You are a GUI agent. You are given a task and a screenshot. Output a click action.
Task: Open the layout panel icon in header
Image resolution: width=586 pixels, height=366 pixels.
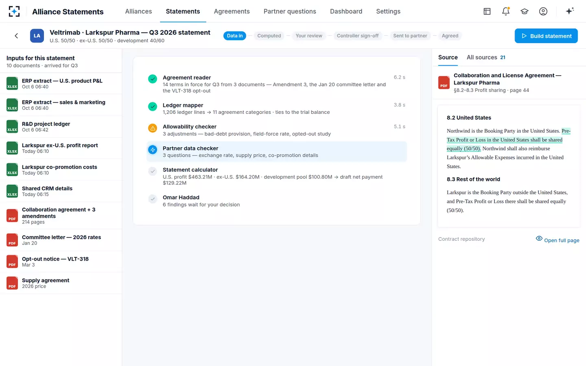point(487,11)
